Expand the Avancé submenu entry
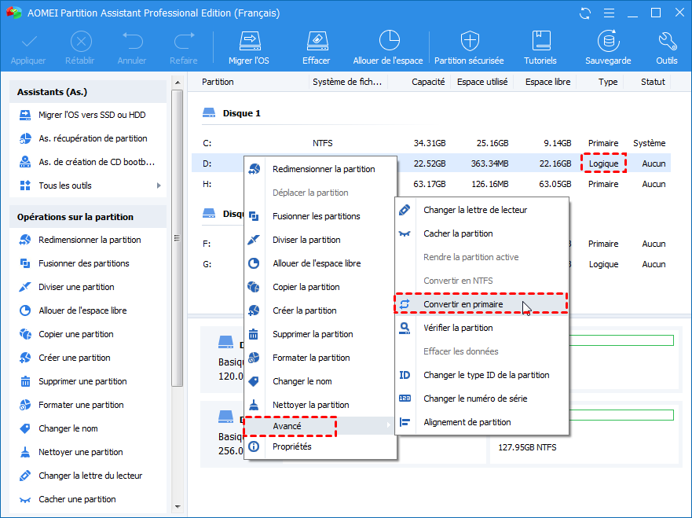Image resolution: width=692 pixels, height=518 pixels. (x=287, y=426)
